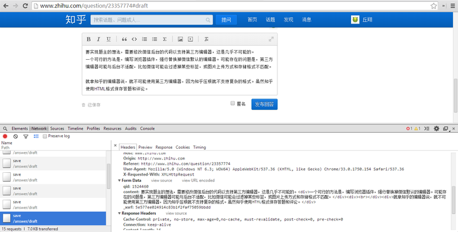Screen dimensions: 458x232
Task: Click the DevTools error count indicator
Action: pos(409,128)
